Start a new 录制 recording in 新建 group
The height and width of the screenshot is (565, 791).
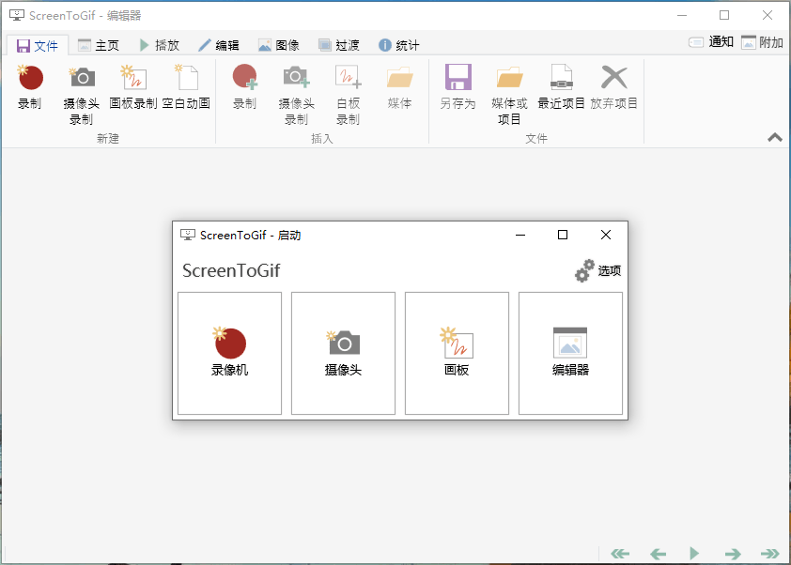pos(30,87)
